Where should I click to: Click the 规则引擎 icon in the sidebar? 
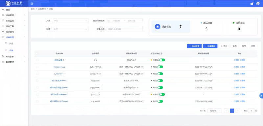pos(3,56)
